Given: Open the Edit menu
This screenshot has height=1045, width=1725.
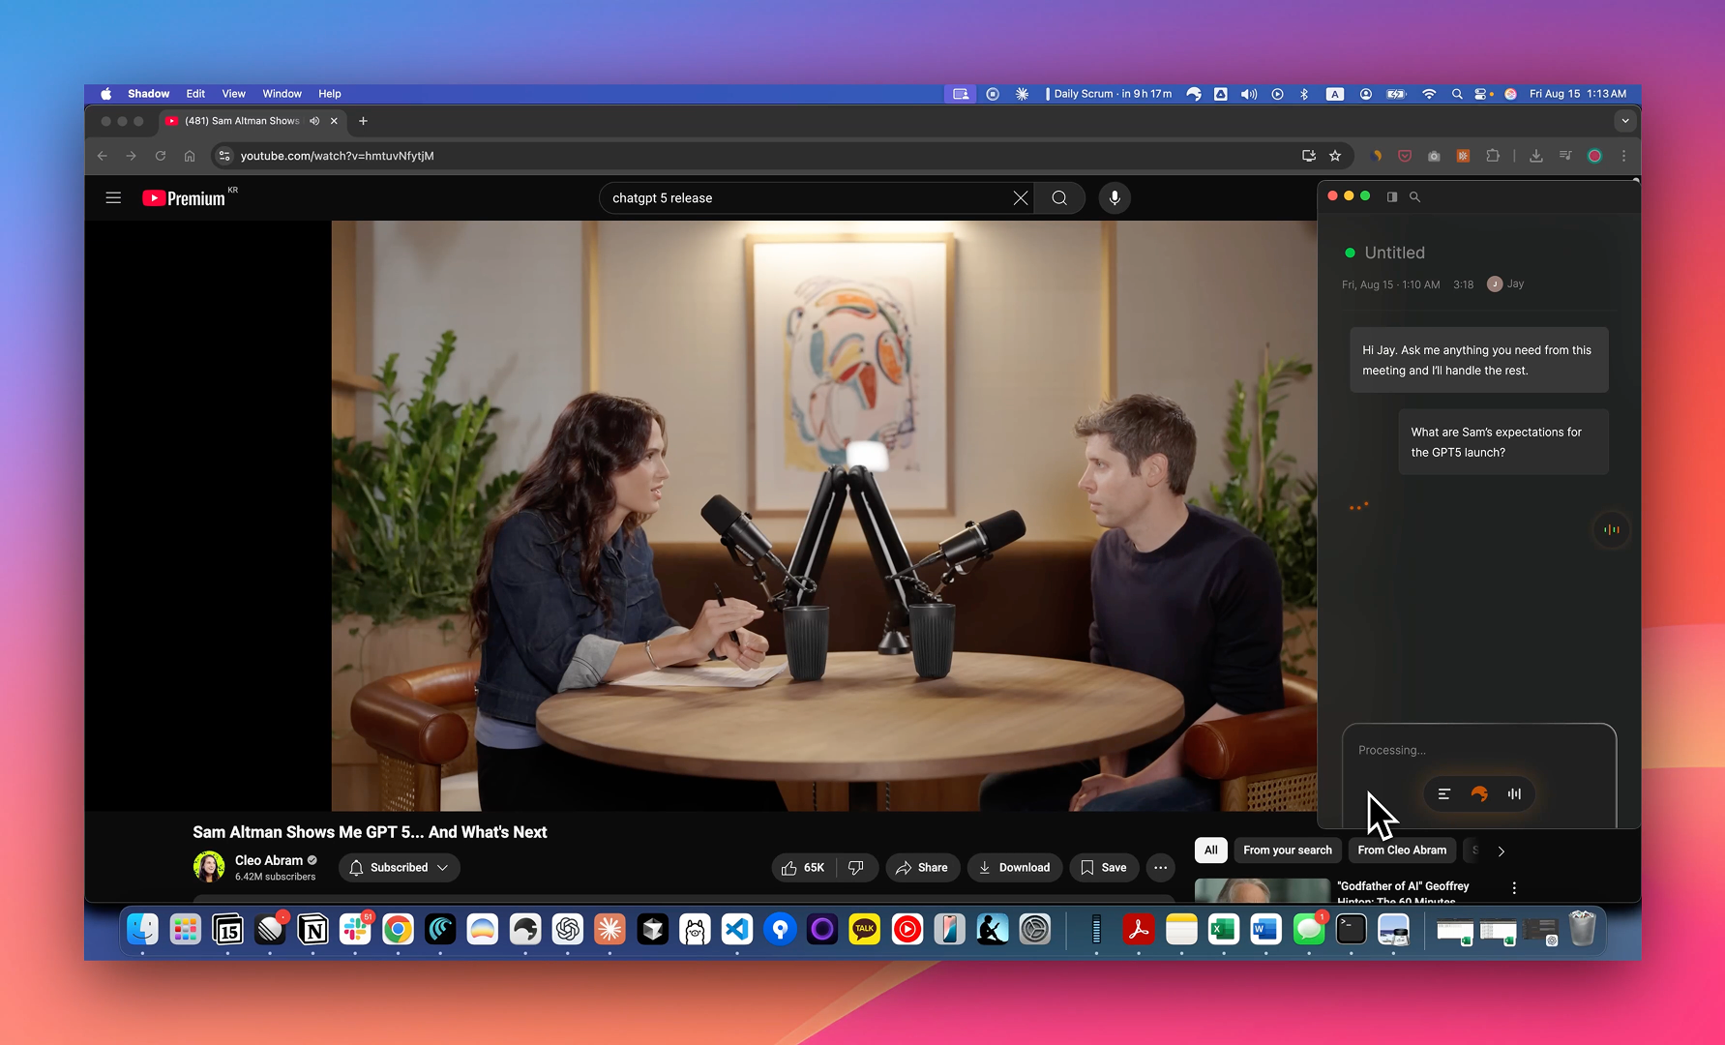Looking at the screenshot, I should pos(195,94).
